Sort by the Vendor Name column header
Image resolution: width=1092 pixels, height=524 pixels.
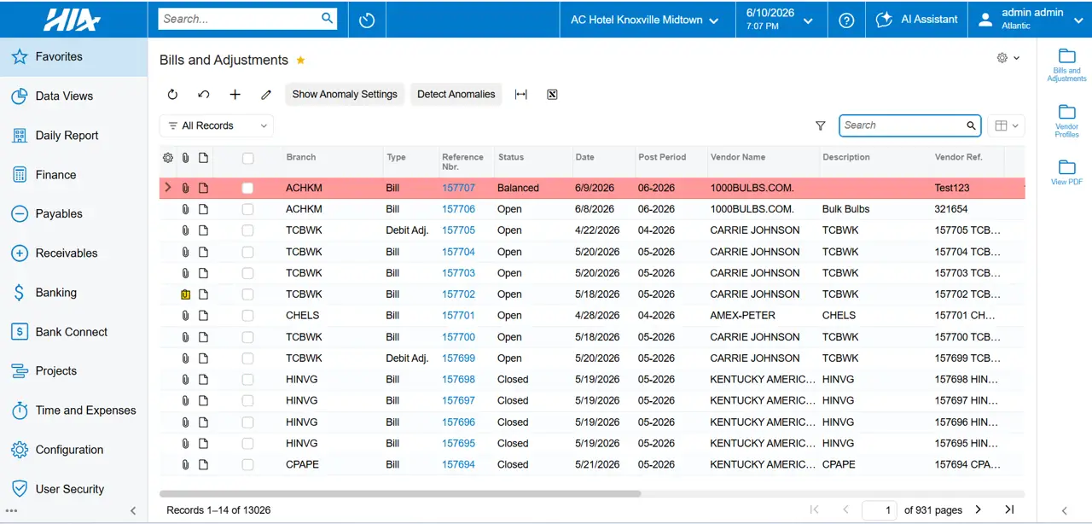[738, 158]
